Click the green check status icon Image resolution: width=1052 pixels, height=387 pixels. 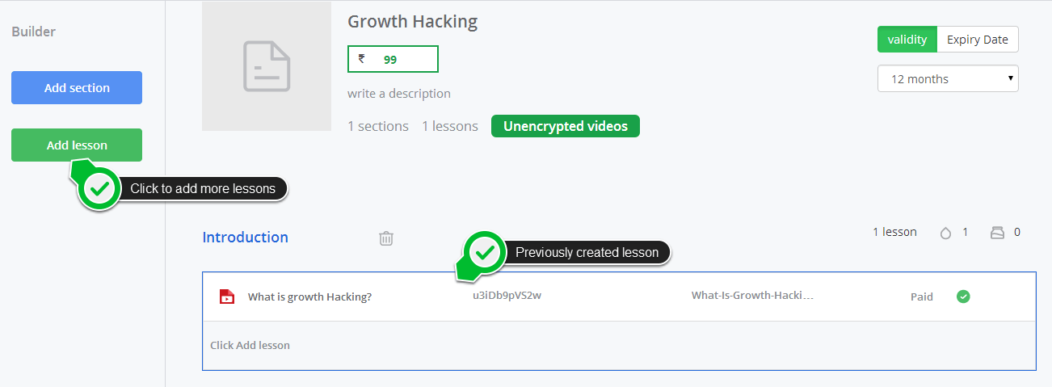(x=963, y=297)
